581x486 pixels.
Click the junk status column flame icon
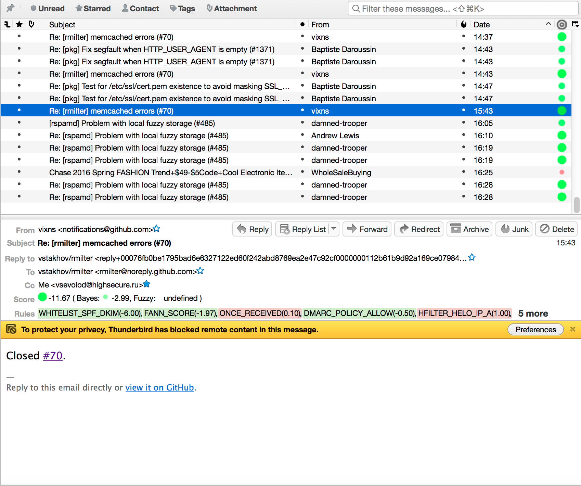pos(464,24)
